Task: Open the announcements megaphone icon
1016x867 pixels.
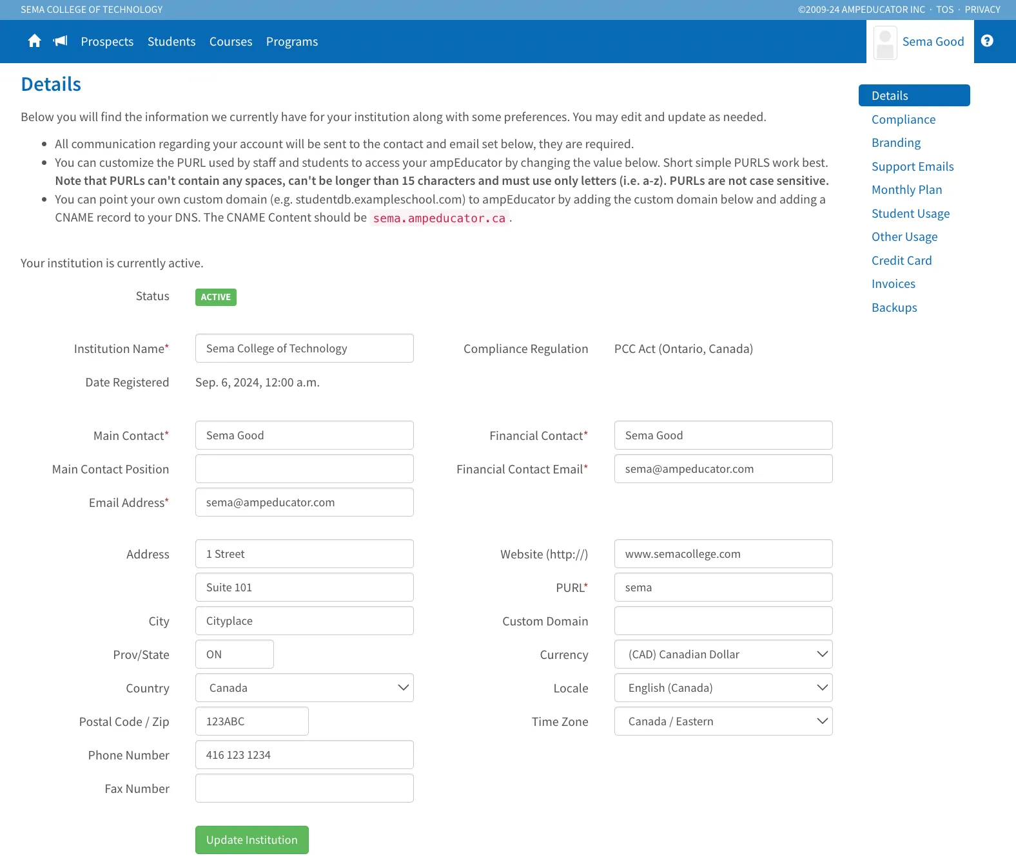Action: (x=61, y=41)
